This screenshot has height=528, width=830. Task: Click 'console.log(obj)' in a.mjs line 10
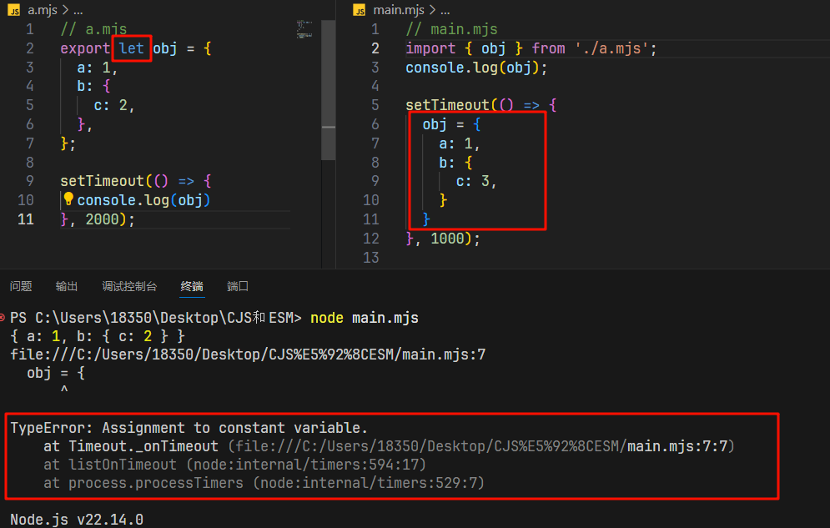coord(143,200)
